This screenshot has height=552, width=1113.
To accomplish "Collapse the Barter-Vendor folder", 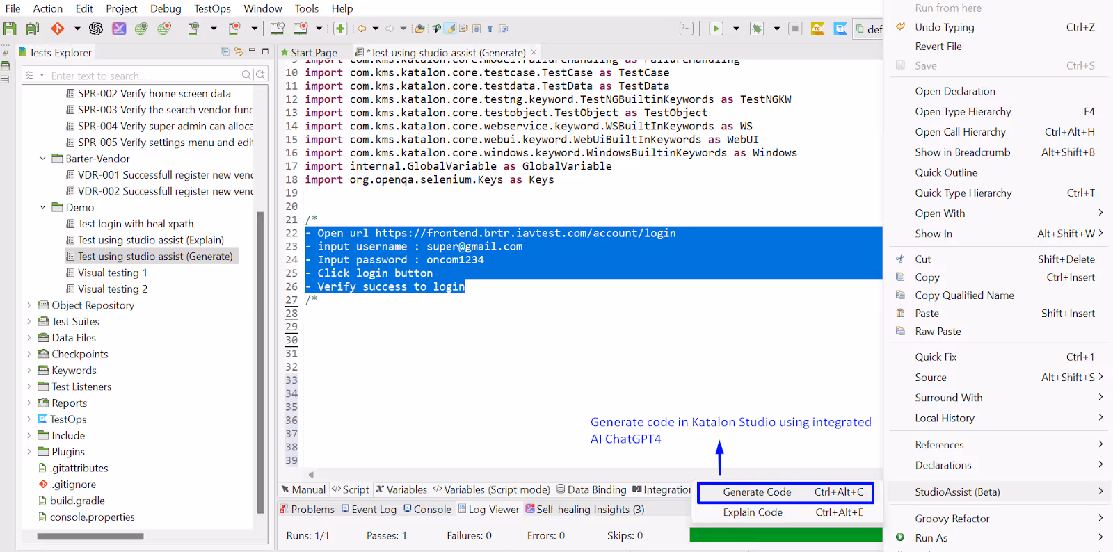I will pyautogui.click(x=42, y=159).
